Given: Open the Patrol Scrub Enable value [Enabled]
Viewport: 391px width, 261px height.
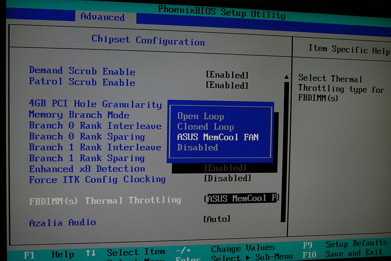Looking at the screenshot, I should pyautogui.click(x=227, y=85).
